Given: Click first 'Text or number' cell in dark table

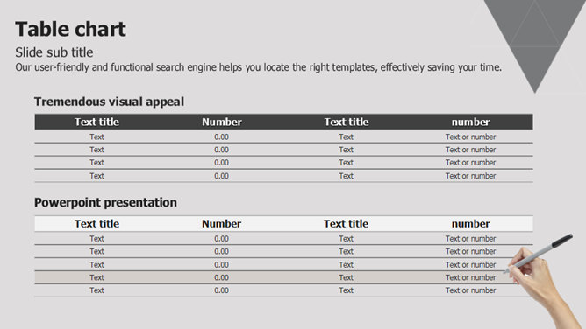Looking at the screenshot, I should click(470, 136).
